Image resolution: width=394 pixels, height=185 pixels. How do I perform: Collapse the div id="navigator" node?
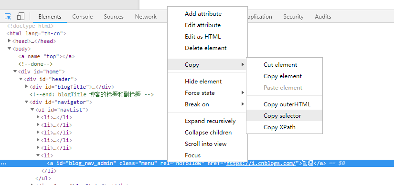(27, 102)
